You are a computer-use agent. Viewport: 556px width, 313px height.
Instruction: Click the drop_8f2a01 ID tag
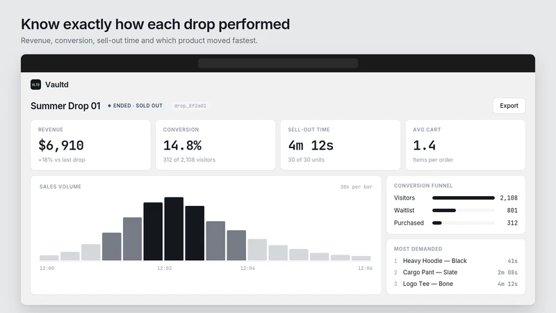coord(190,106)
